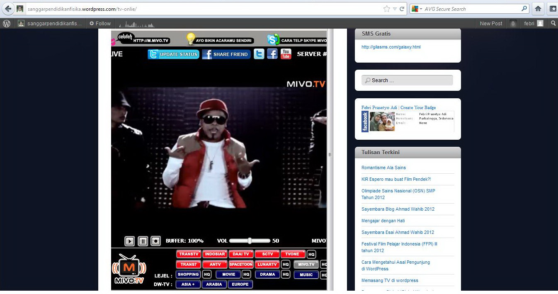This screenshot has height=294, width=558.
Task: Select DW-TV ASIA + channel
Action: [188, 284]
